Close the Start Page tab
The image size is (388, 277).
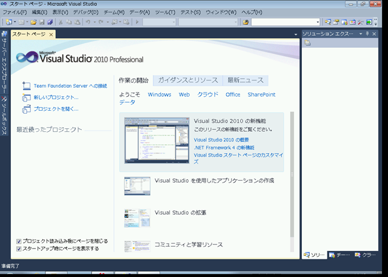point(52,34)
